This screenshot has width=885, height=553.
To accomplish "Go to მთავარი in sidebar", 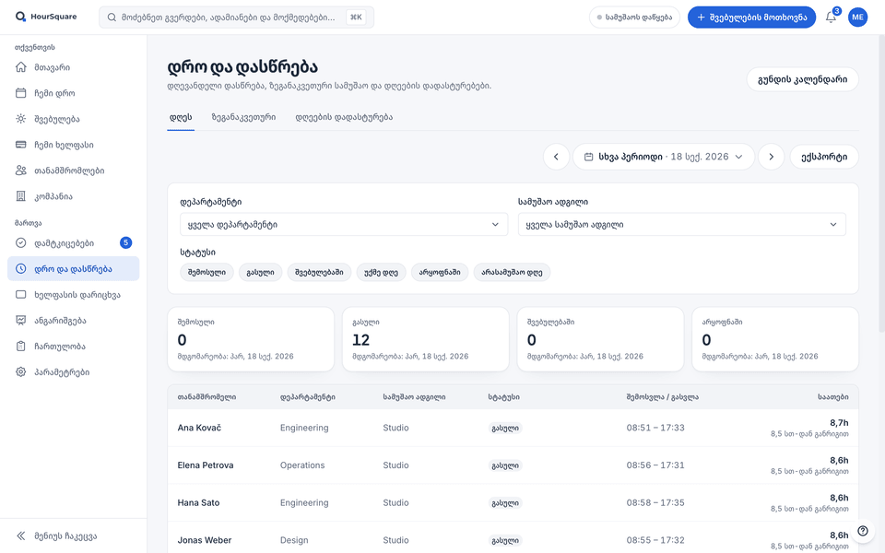I will click(x=74, y=67).
